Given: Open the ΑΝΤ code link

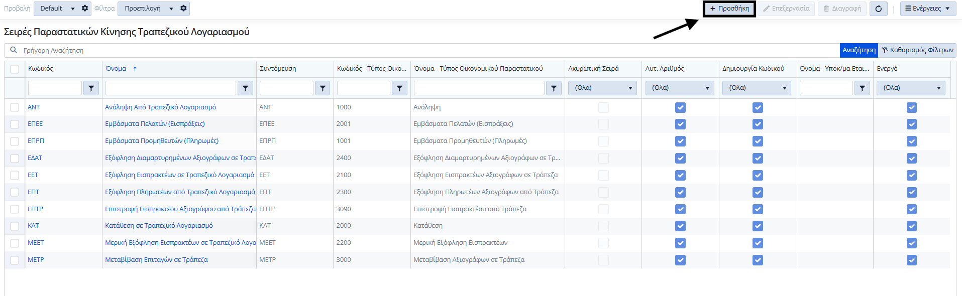Looking at the screenshot, I should [34, 107].
